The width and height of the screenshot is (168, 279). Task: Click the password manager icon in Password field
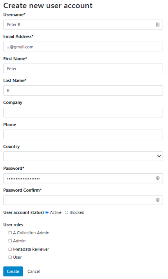[157, 178]
